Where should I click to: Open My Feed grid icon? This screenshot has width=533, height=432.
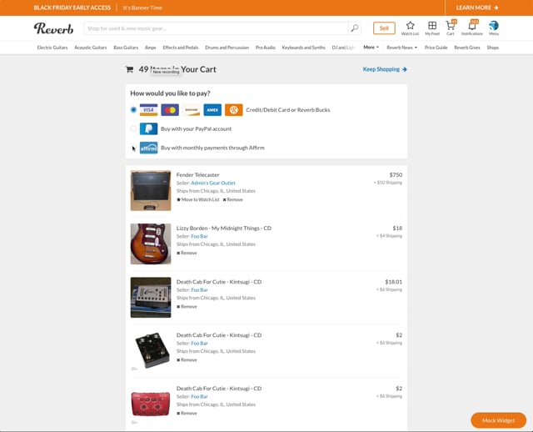click(432, 26)
